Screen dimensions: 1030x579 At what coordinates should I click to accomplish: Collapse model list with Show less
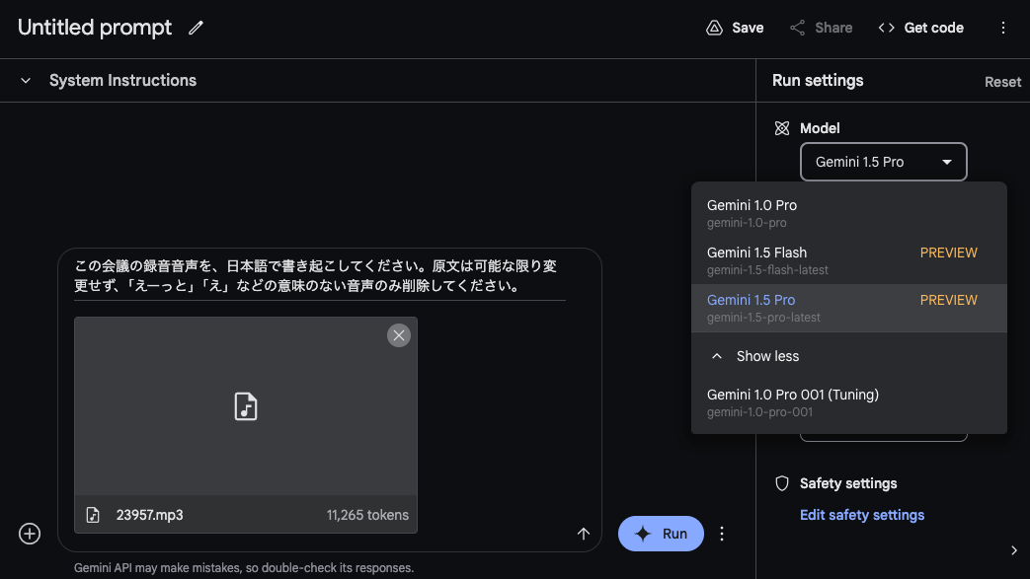755,356
